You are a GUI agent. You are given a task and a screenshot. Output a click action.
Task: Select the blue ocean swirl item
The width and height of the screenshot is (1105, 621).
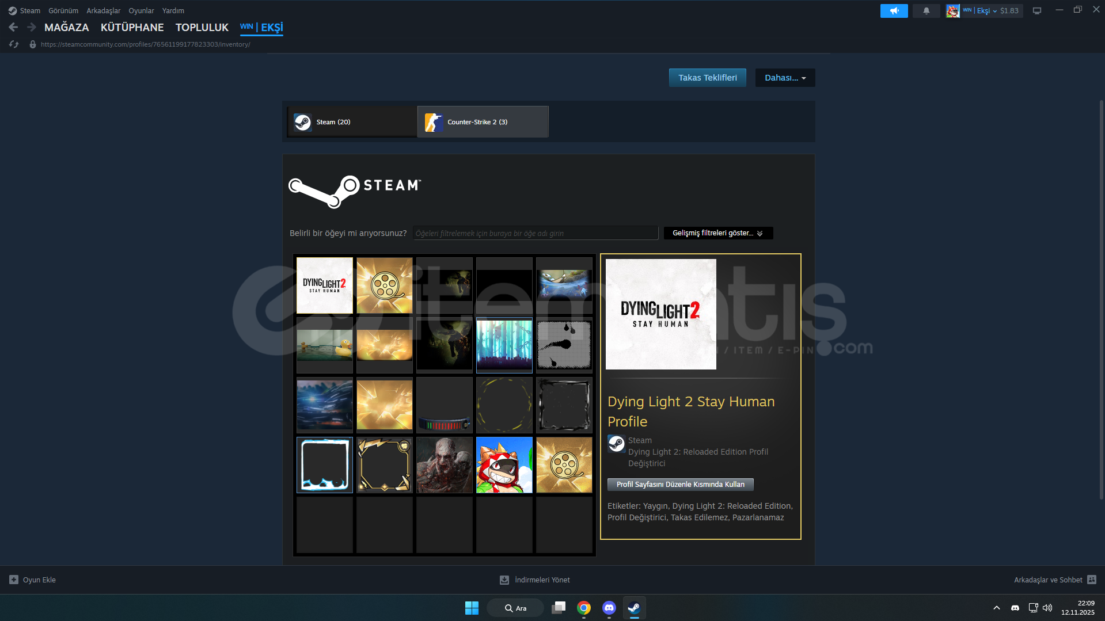tap(325, 405)
